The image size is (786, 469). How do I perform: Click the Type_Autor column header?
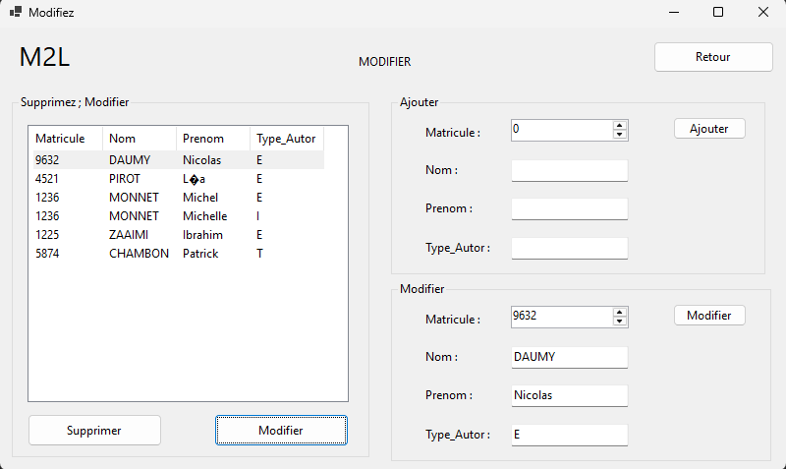[x=286, y=139]
